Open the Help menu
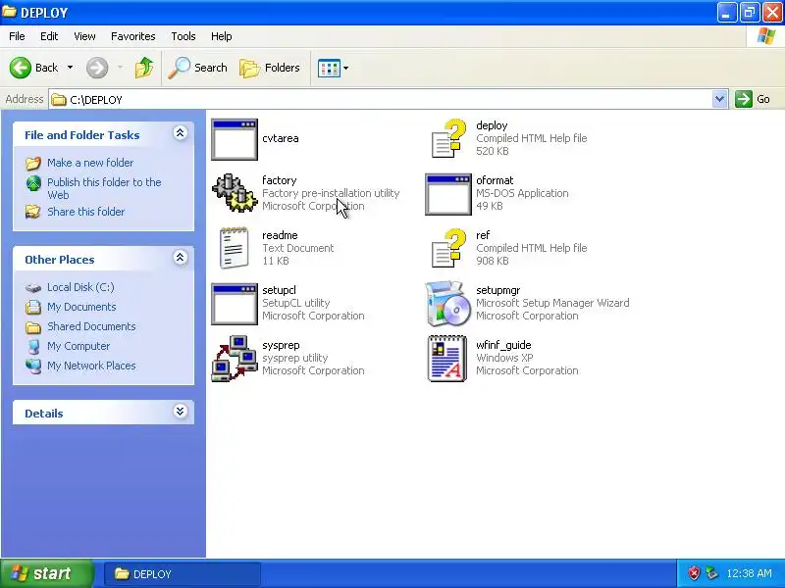Screen dimensions: 785x588 point(222,36)
